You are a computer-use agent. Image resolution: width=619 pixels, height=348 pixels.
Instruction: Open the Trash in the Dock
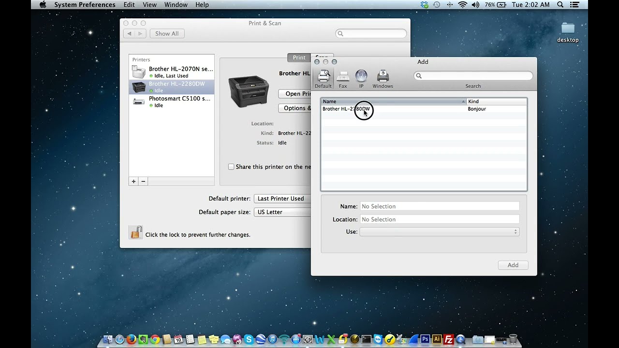coord(513,339)
